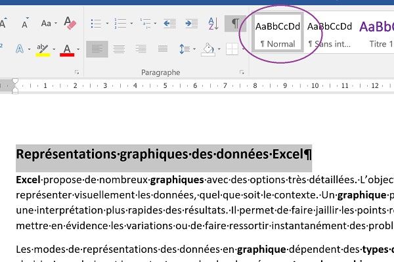Insert a numbered list
This screenshot has width=394, height=262.
coord(120,24)
